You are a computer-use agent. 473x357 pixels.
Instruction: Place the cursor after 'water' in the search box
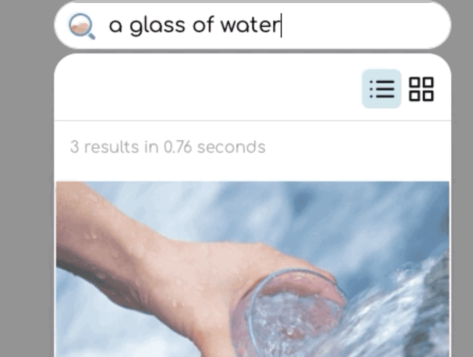pyautogui.click(x=281, y=25)
